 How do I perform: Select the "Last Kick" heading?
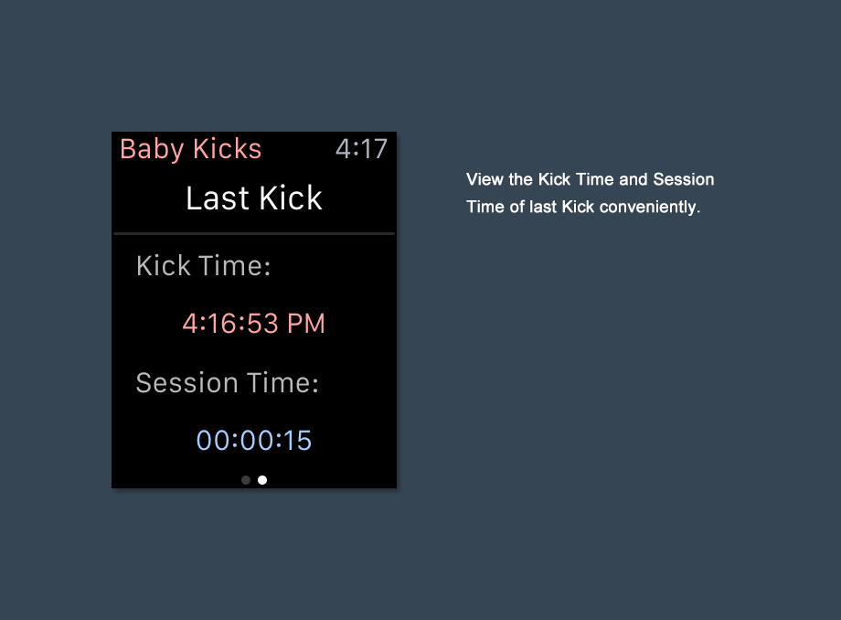coord(254,198)
